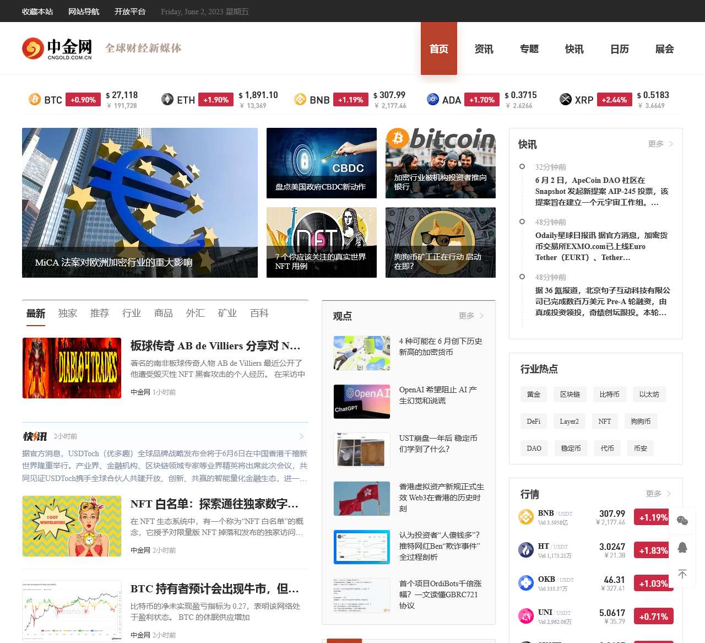Open the NFT 用例 feature thumbnail

(x=322, y=242)
